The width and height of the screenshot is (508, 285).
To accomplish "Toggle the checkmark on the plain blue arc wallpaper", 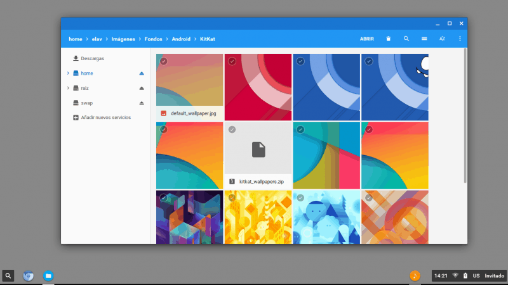I will (300, 61).
